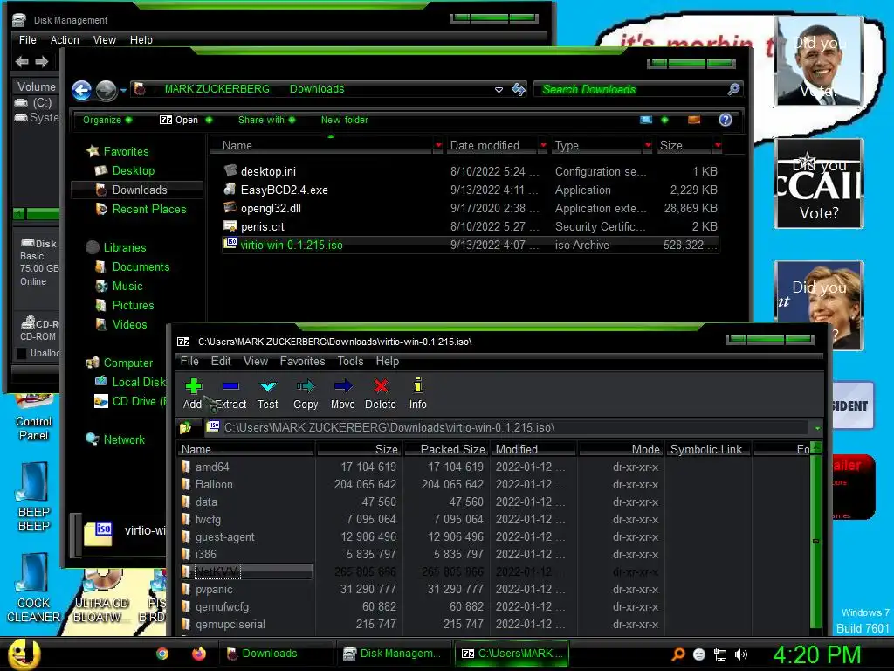Open the 7-Zip File menu
The height and width of the screenshot is (671, 894).
pyautogui.click(x=189, y=361)
